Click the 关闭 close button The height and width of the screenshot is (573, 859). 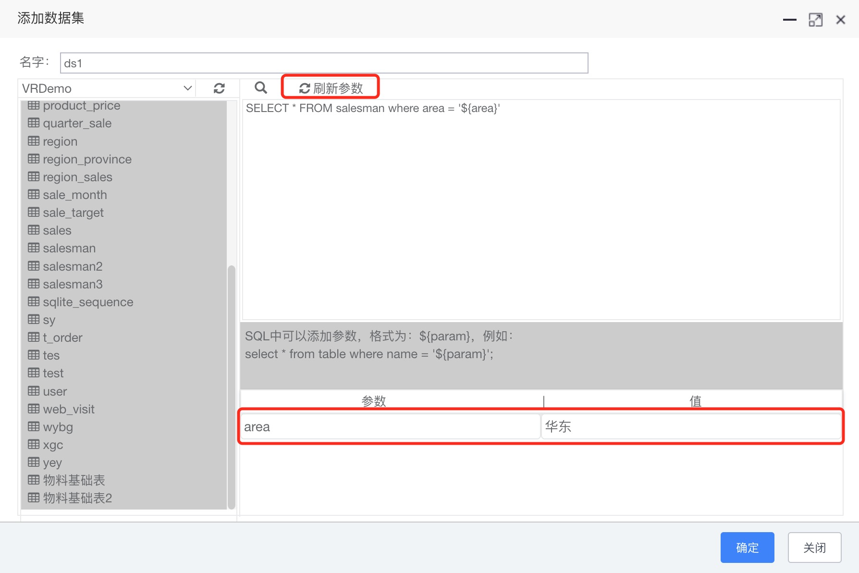814,547
